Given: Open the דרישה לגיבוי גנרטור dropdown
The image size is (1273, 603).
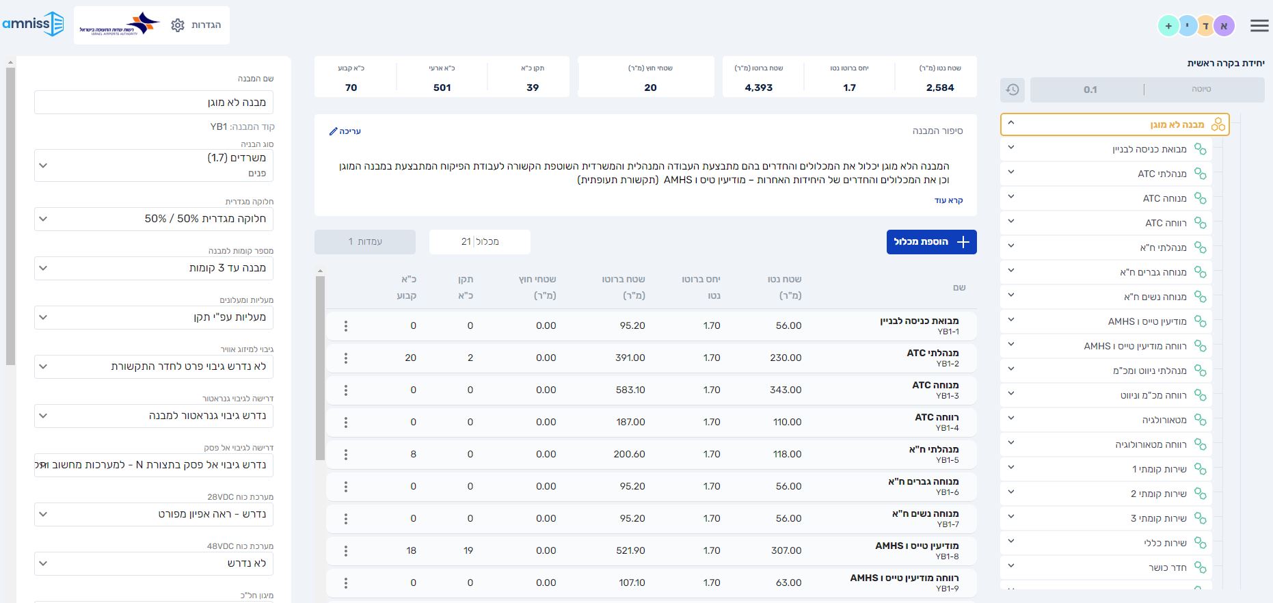Looking at the screenshot, I should coord(154,416).
